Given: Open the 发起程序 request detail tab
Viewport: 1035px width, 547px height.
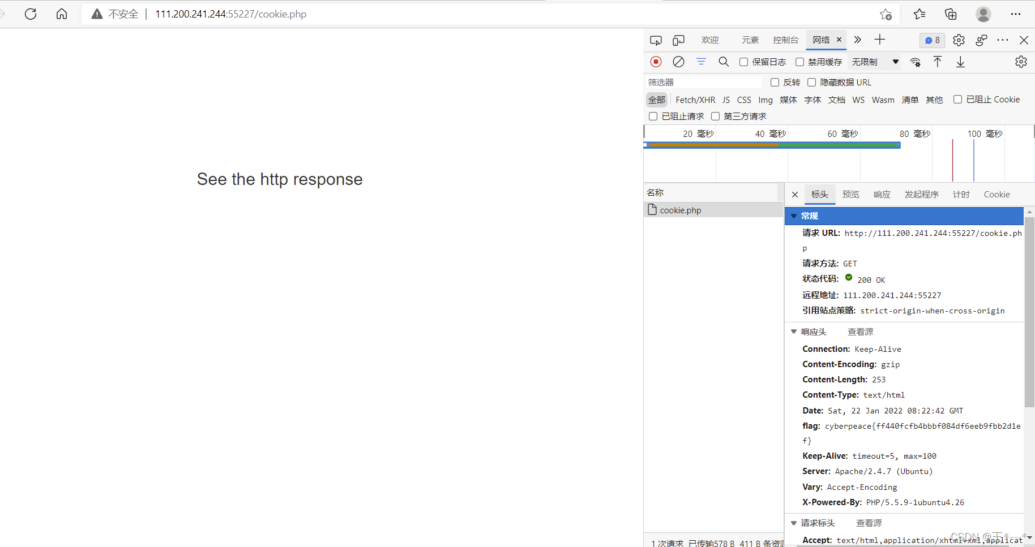Looking at the screenshot, I should coord(921,194).
